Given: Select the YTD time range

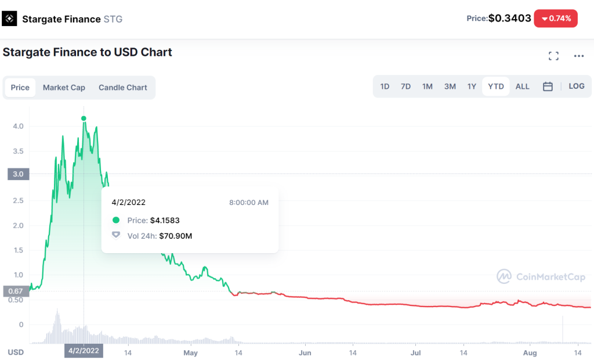Looking at the screenshot, I should [x=496, y=87].
